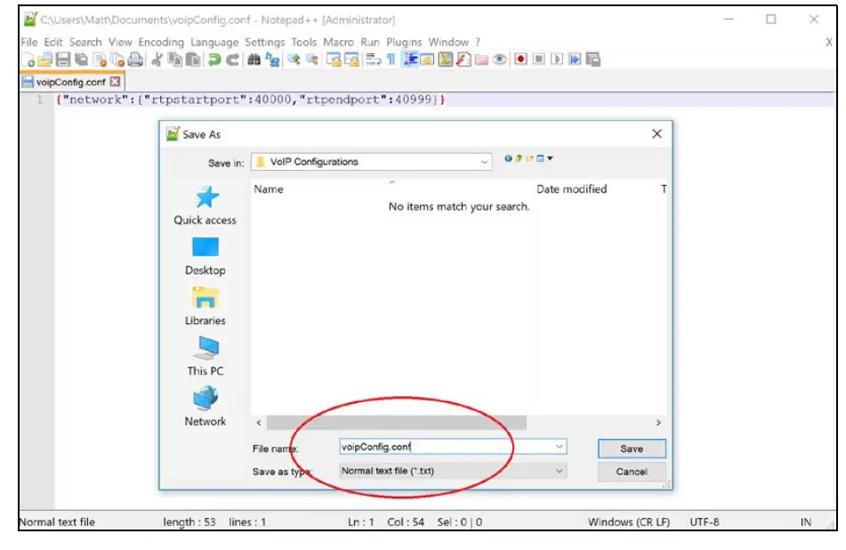Sort by the Name column header
Screen dimensions: 846x550
pyautogui.click(x=269, y=189)
